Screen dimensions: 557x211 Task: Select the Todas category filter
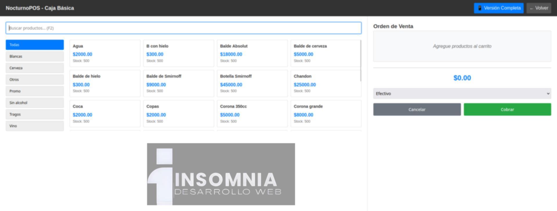pyautogui.click(x=35, y=45)
